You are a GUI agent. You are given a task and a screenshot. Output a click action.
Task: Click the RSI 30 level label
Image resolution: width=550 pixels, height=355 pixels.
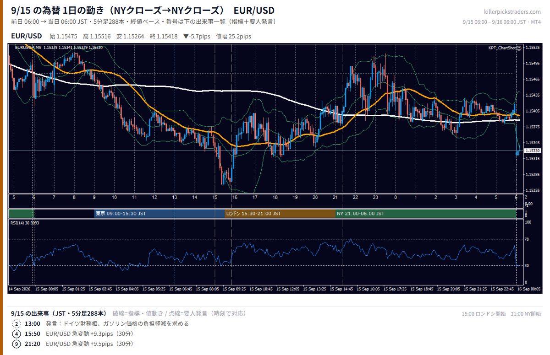point(527,265)
